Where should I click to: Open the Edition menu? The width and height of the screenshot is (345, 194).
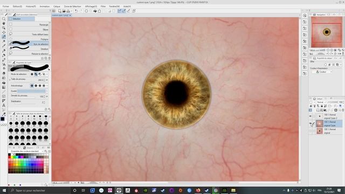tap(17, 6)
